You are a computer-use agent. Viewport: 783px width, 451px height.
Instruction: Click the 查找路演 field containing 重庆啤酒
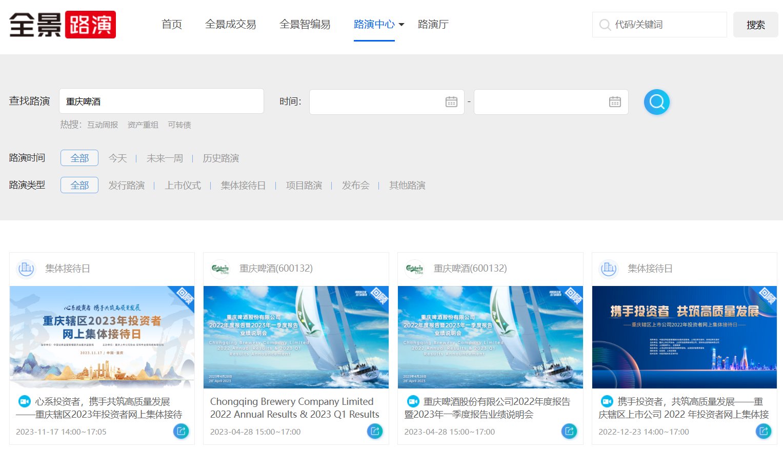[x=162, y=101]
